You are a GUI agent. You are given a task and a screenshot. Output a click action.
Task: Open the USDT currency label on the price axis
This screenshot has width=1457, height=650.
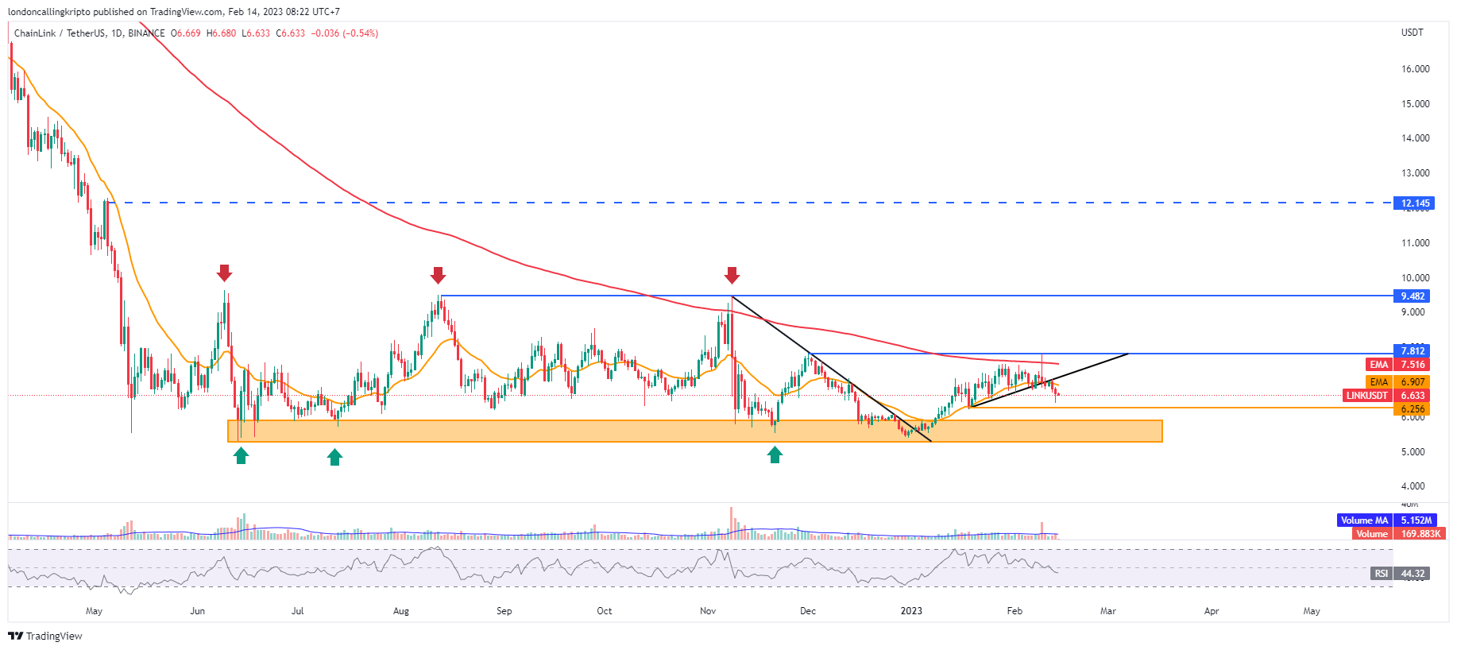pos(1412,33)
